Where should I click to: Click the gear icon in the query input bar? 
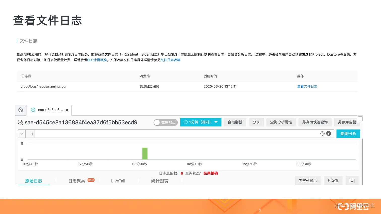coord(322,134)
